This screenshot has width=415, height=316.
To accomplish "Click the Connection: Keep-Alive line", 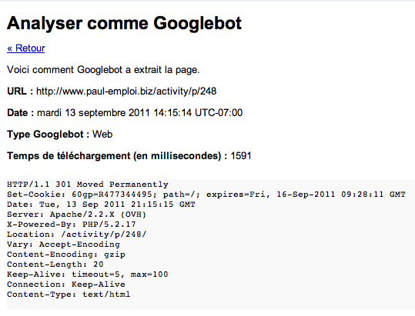I will pyautogui.click(x=66, y=284).
